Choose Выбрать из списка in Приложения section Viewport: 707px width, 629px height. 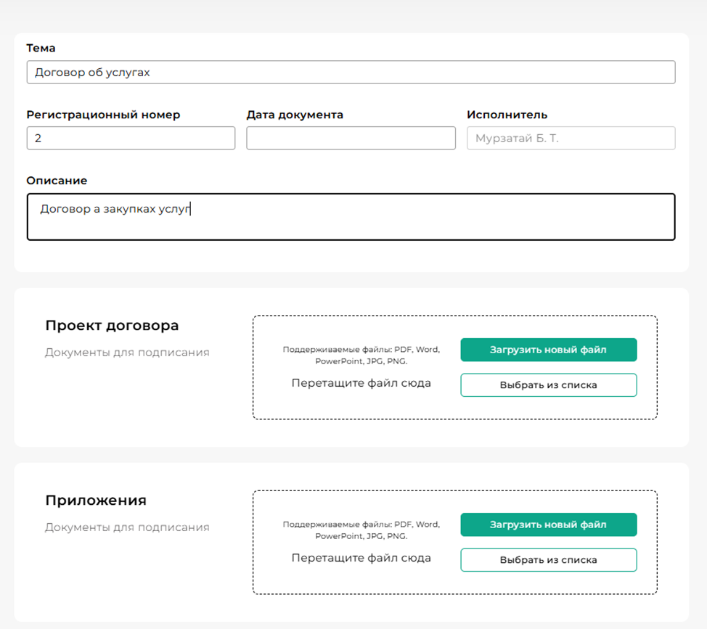pos(548,560)
